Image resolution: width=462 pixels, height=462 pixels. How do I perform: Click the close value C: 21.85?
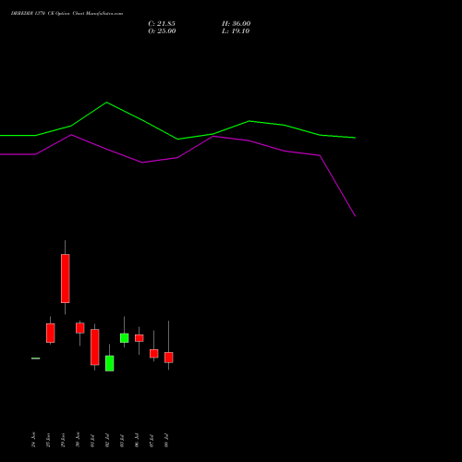162,24
